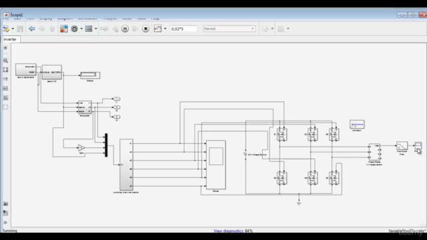The width and height of the screenshot is (427, 240).
Task: Click the viewmarks camera icon at palette bottom
Action: tap(5, 204)
